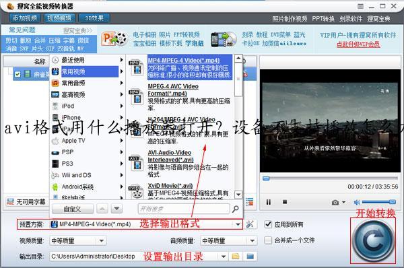Expand the 常用音频 submenu arrow

coord(121,83)
